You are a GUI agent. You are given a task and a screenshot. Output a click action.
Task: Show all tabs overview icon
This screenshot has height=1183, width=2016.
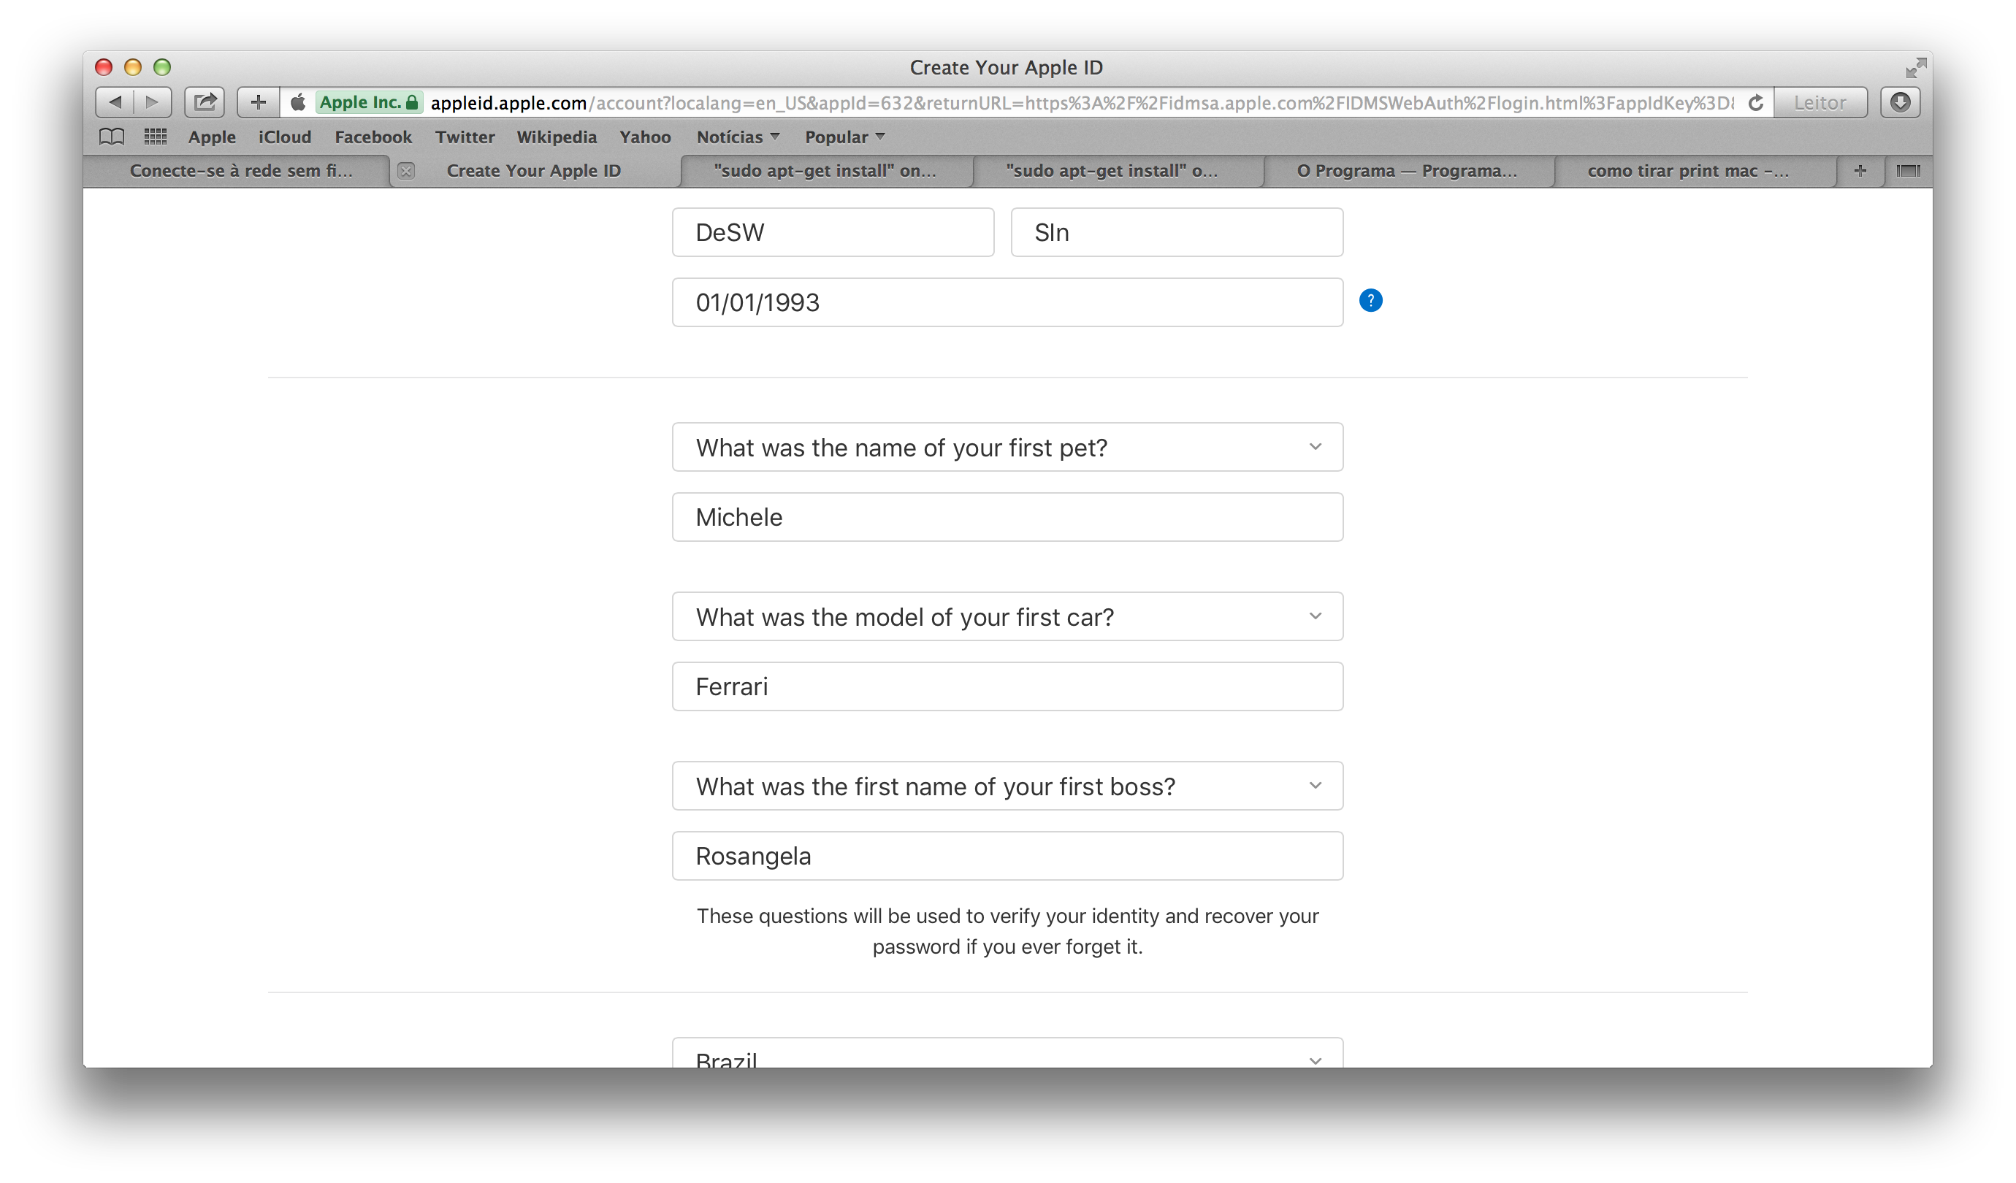pyautogui.click(x=1908, y=170)
